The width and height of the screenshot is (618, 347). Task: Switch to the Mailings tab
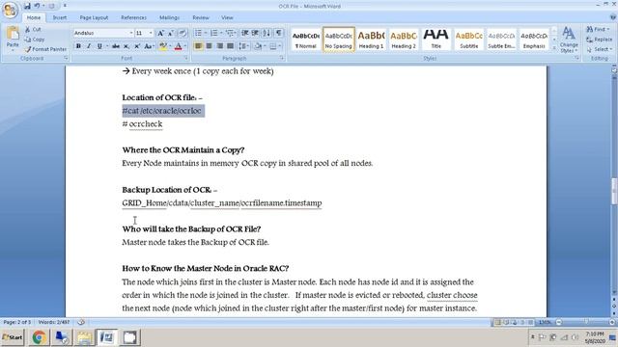coord(170,17)
